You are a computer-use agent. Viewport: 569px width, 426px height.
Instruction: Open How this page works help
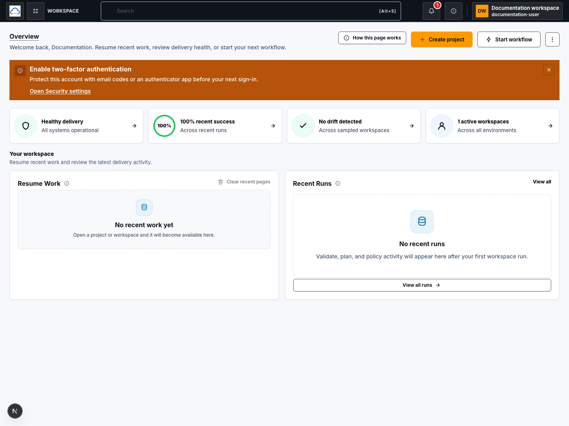(372, 38)
